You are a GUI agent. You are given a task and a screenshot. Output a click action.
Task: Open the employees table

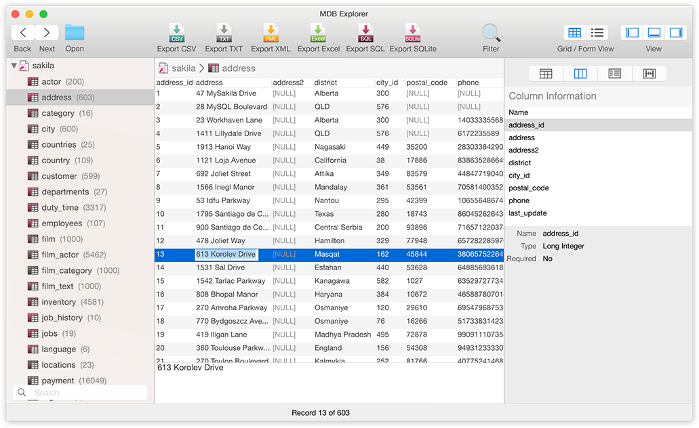tap(80, 223)
